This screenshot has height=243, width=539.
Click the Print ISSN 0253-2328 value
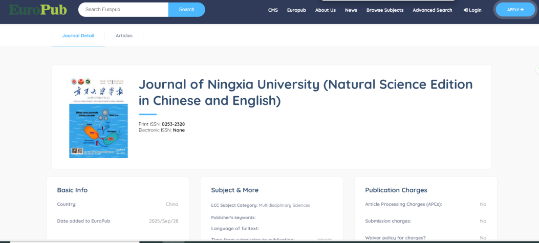click(x=173, y=124)
